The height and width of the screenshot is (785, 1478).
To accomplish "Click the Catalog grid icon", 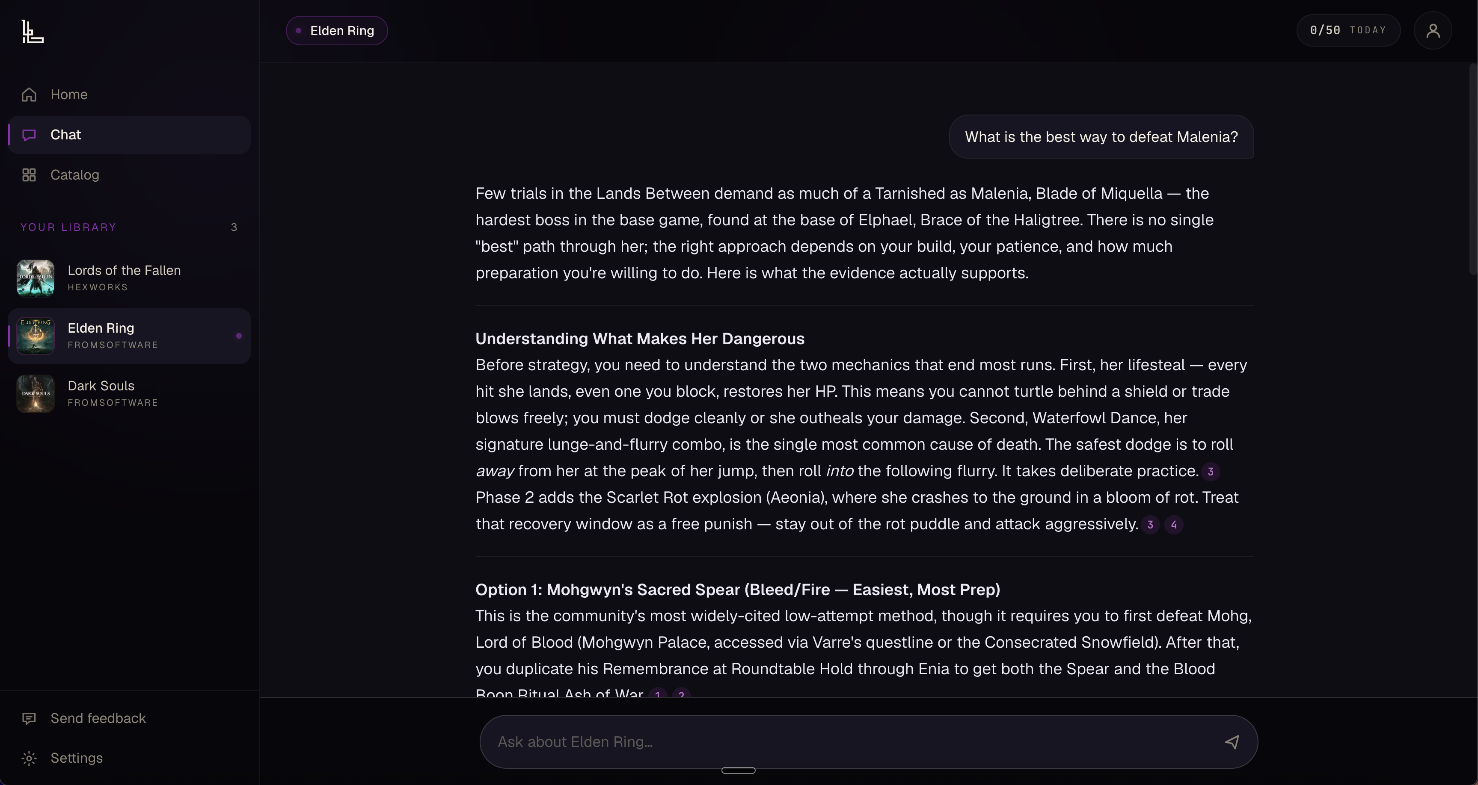I will [29, 175].
